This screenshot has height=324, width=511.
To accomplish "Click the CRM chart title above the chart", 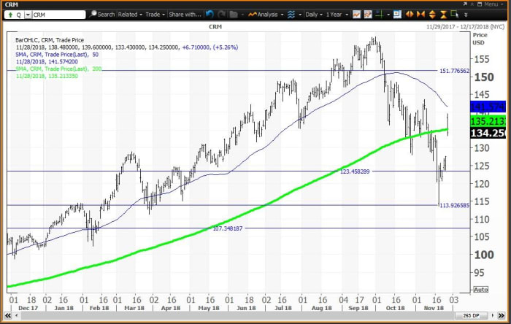I will 215,27.
